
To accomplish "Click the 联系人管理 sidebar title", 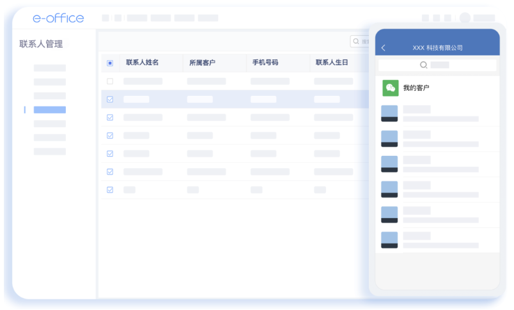I will (x=41, y=44).
